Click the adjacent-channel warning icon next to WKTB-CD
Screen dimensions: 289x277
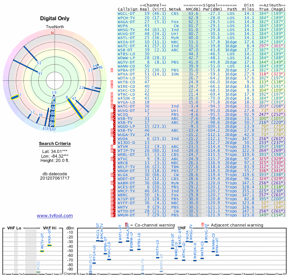112,82
